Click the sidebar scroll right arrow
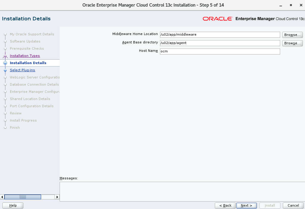The image size is (305, 209). (x=57, y=197)
